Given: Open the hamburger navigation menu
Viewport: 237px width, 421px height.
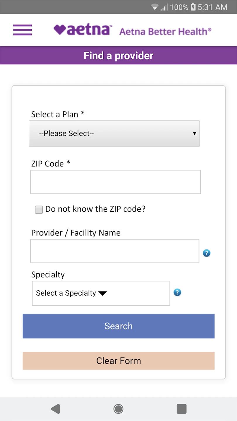Looking at the screenshot, I should 23,30.
